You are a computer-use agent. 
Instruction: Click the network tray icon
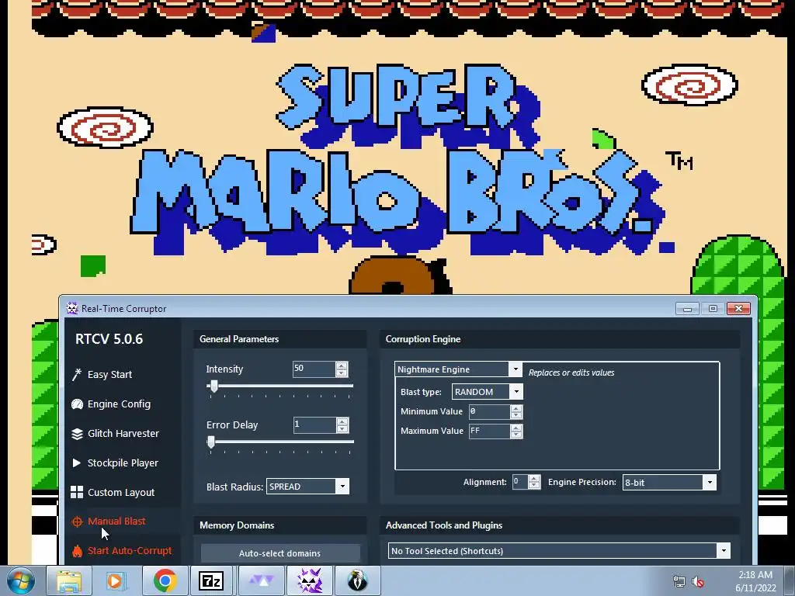coord(679,581)
